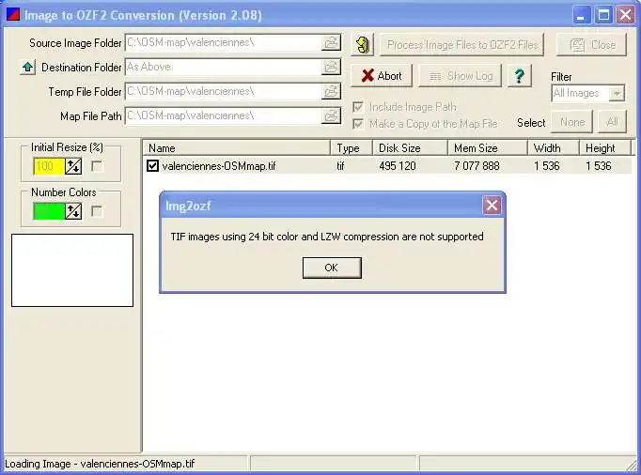Click the Destination Folder browse icon

332,68
